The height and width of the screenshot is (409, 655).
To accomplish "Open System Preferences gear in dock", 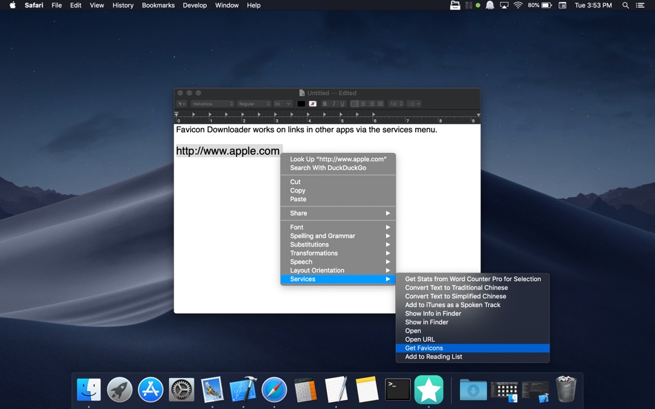I will (181, 390).
